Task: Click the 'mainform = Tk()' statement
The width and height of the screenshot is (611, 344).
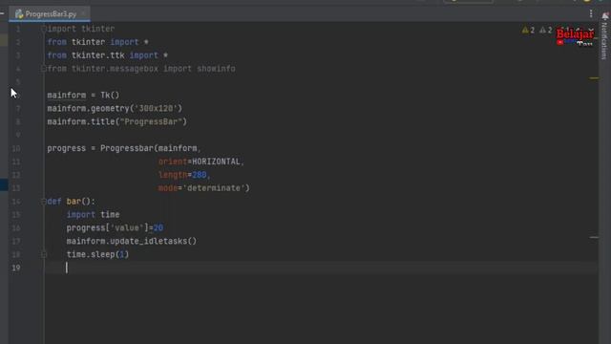Action: pos(83,96)
